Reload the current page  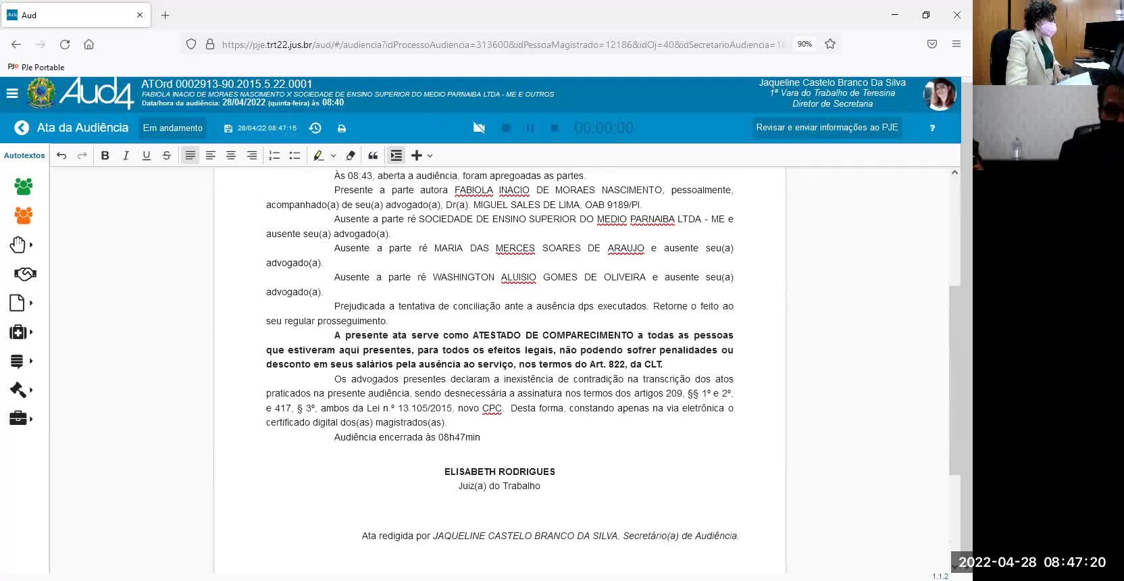pos(65,44)
